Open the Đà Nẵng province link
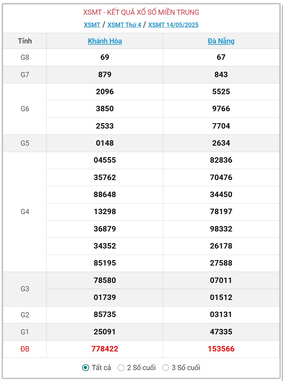 (x=221, y=41)
